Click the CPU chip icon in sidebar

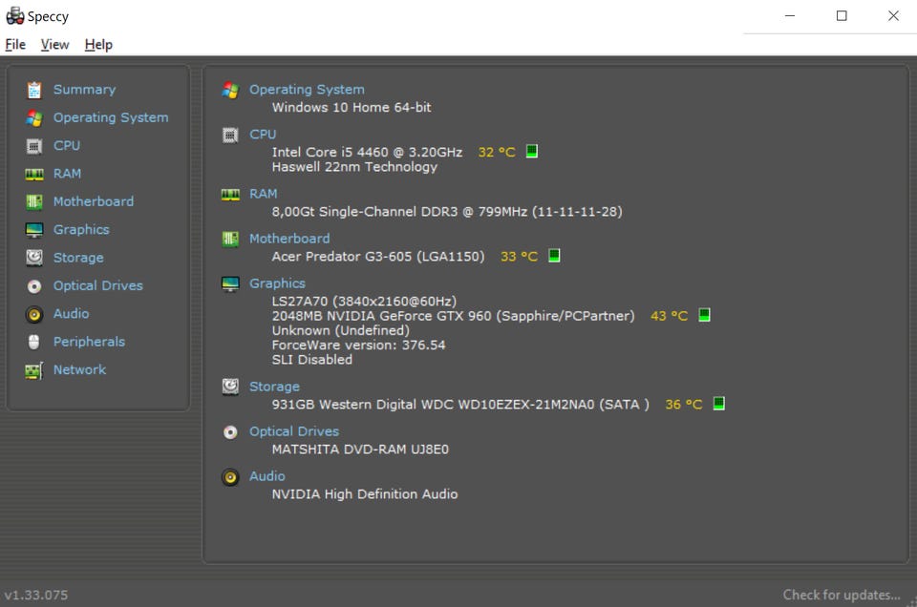point(34,146)
